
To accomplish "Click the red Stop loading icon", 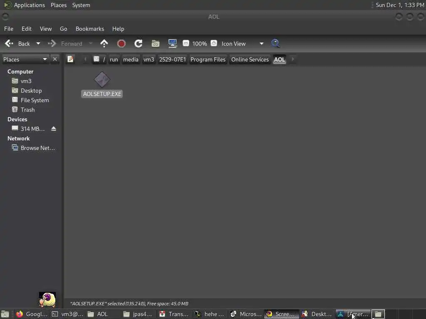I will click(121, 44).
